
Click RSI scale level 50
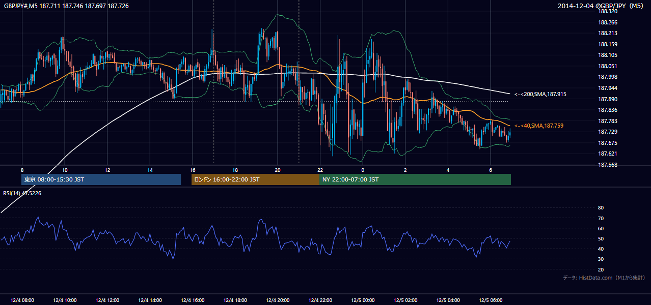pos(601,239)
